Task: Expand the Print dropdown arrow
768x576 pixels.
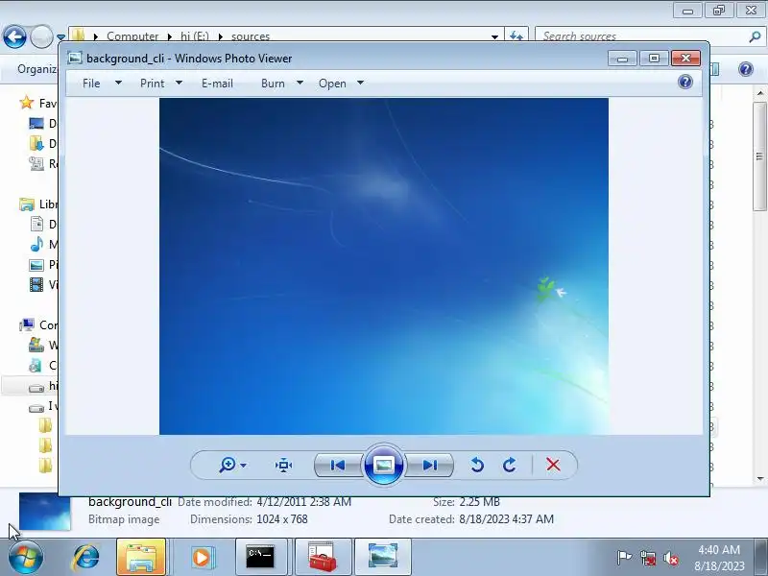Action: [x=179, y=83]
